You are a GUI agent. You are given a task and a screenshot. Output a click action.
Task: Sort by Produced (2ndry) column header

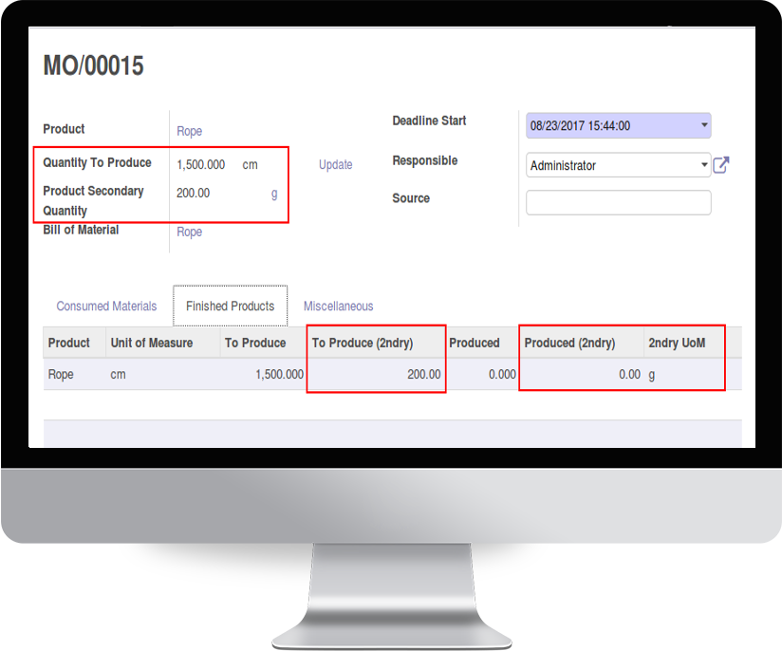pyautogui.click(x=569, y=343)
